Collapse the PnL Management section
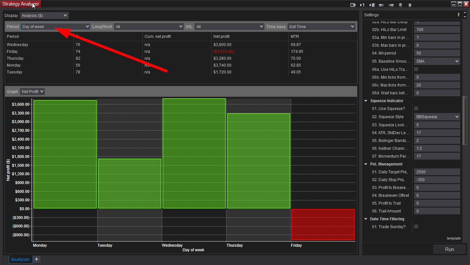Screen dimensions: 470x265 (366, 164)
